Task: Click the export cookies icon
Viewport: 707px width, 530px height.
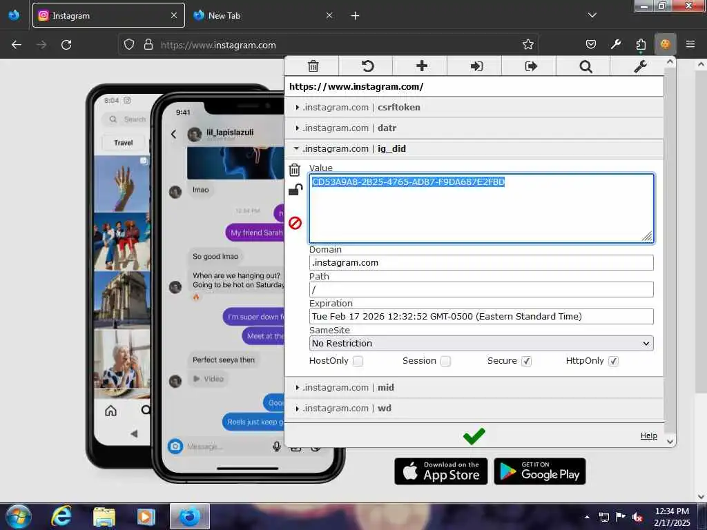Action: point(531,66)
